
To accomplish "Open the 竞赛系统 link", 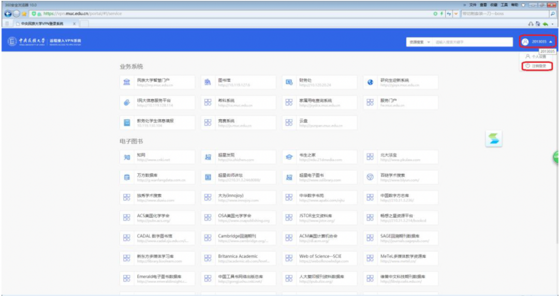I will pyautogui.click(x=238, y=123).
